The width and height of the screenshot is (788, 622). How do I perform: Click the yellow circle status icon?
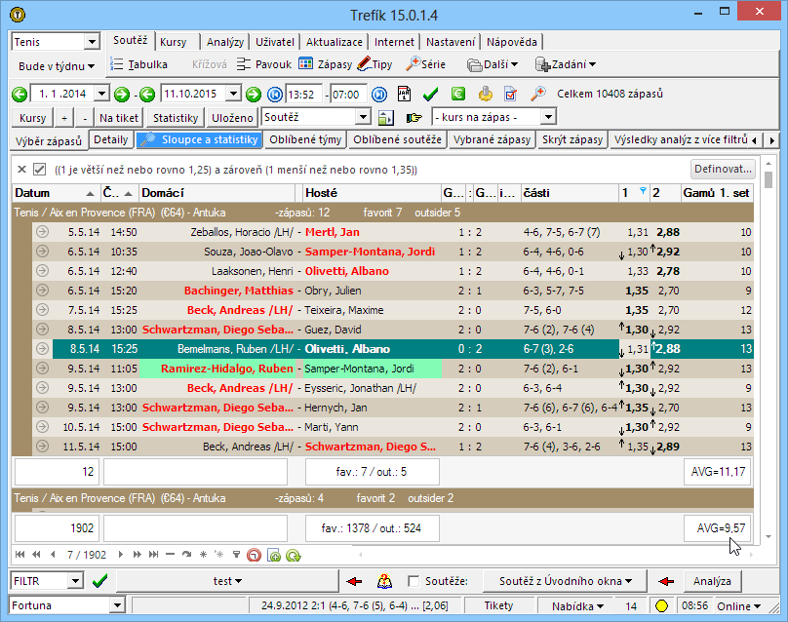click(661, 606)
